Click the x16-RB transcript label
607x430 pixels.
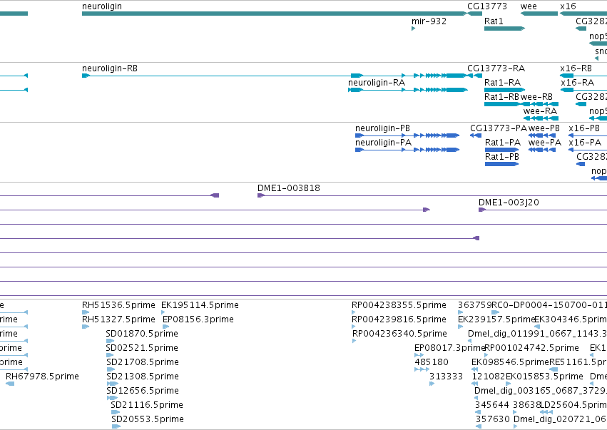click(x=576, y=68)
